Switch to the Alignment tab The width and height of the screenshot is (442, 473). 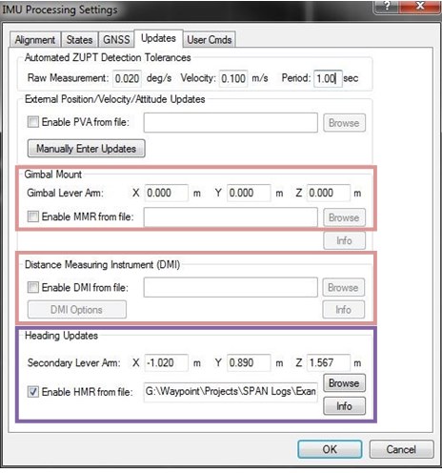[35, 40]
